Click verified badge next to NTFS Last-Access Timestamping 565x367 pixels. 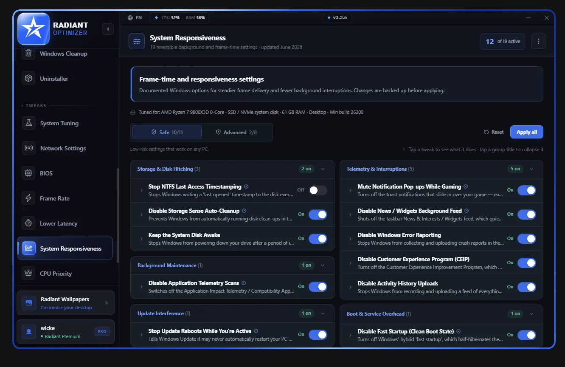(x=246, y=186)
